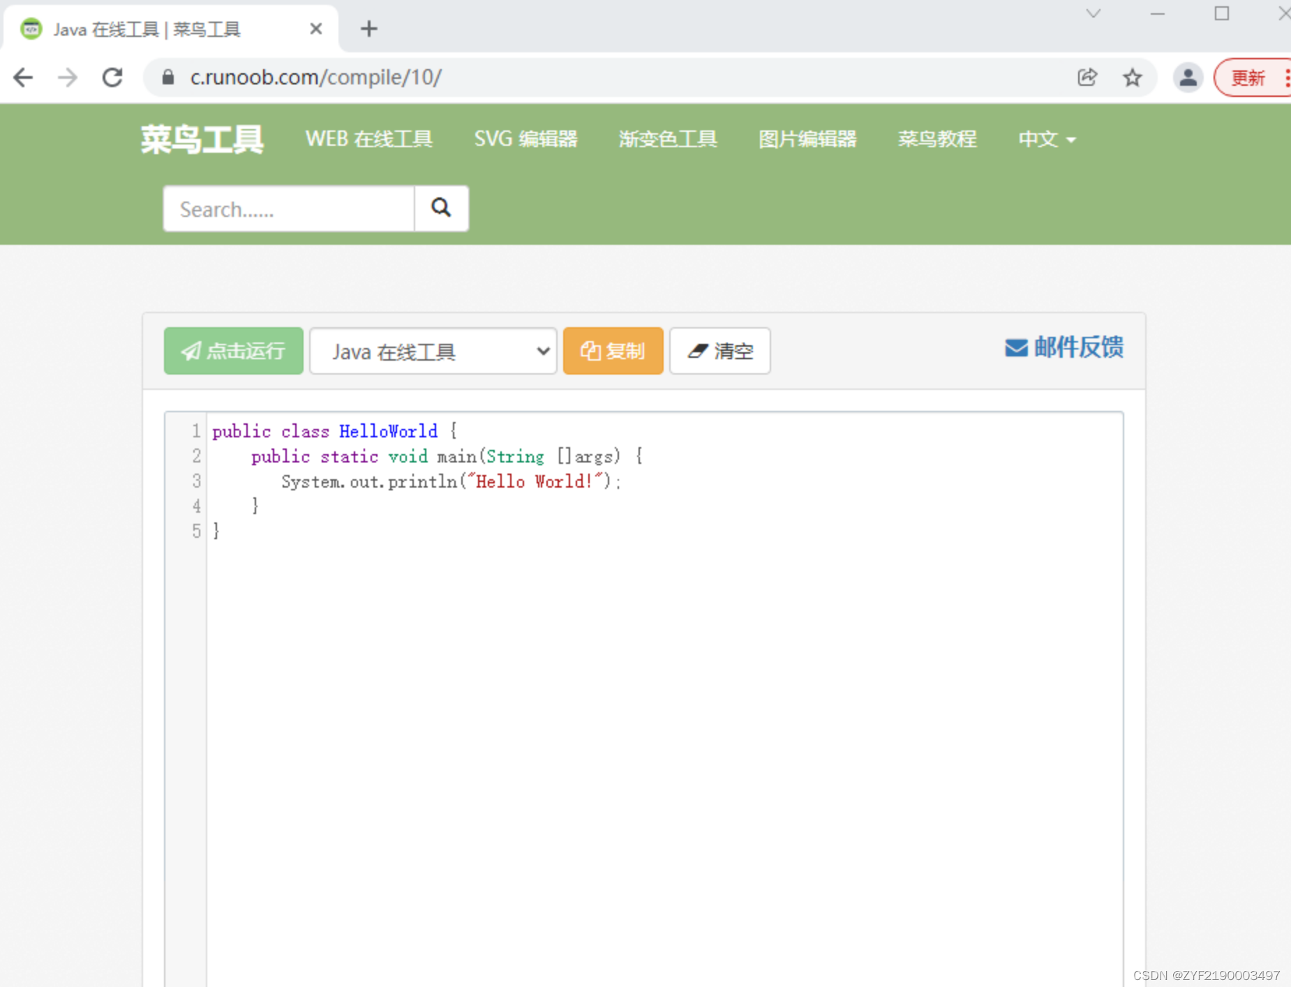Expand the 中文 language menu
The image size is (1291, 987).
click(1047, 139)
